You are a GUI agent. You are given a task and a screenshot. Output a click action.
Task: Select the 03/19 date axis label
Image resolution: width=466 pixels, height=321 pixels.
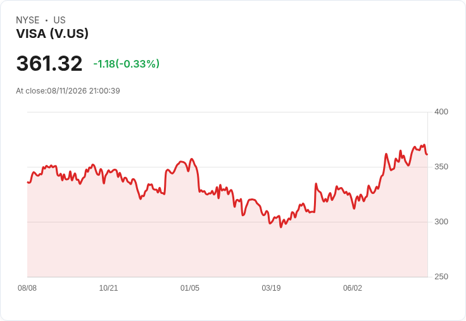click(x=271, y=288)
